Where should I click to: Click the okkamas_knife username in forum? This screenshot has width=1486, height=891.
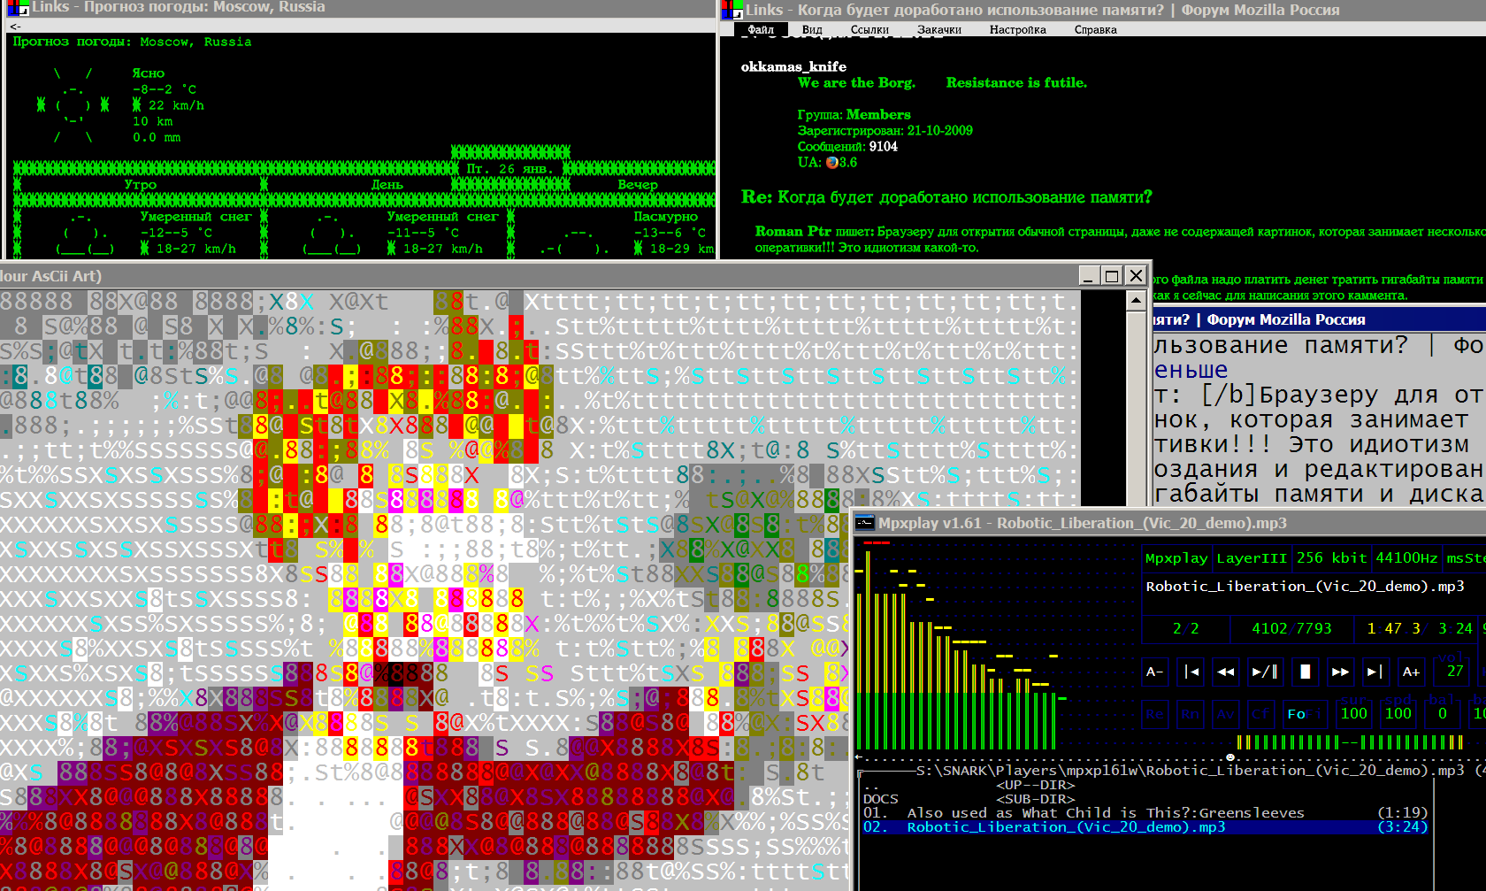(x=793, y=66)
